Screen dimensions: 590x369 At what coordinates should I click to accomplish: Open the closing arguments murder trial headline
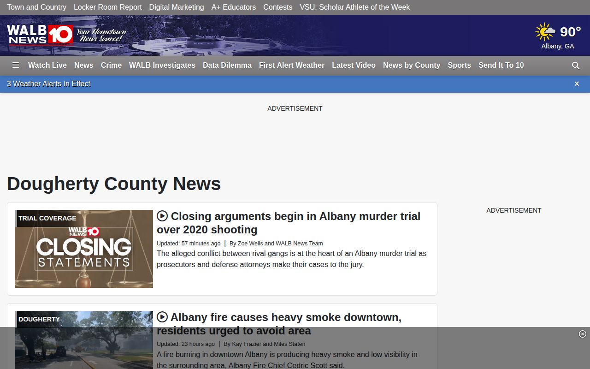click(x=289, y=223)
